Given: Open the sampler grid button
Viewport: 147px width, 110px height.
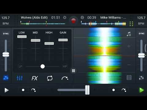Looking at the screenshot, I should [x=73, y=71].
